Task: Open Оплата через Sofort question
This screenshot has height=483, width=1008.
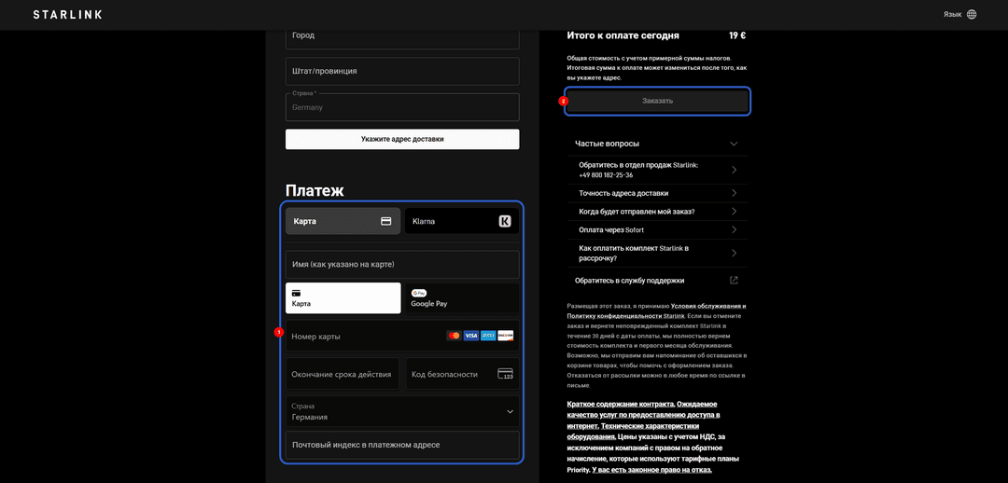Action: 657,230
